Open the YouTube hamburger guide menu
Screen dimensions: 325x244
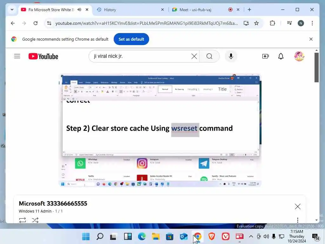pos(17,56)
